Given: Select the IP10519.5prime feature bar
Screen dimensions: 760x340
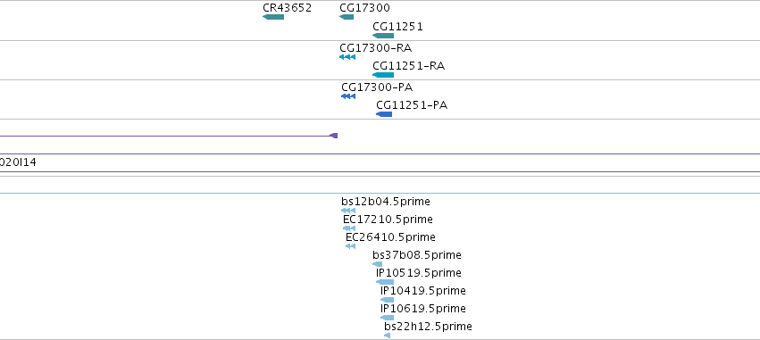Looking at the screenshot, I should pos(385,282).
